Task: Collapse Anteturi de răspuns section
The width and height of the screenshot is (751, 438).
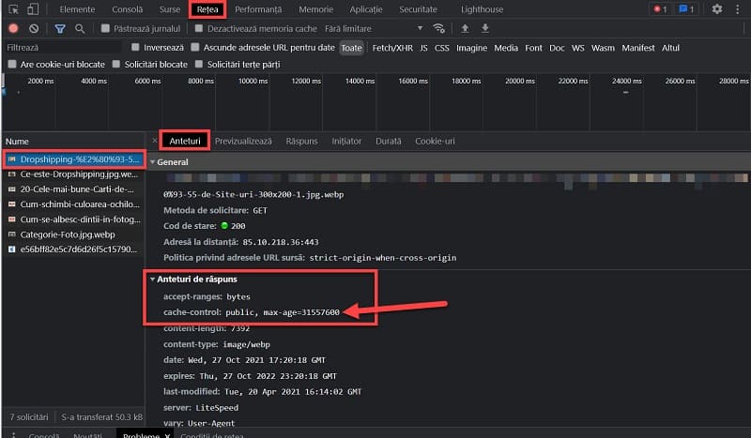Action: 153,279
